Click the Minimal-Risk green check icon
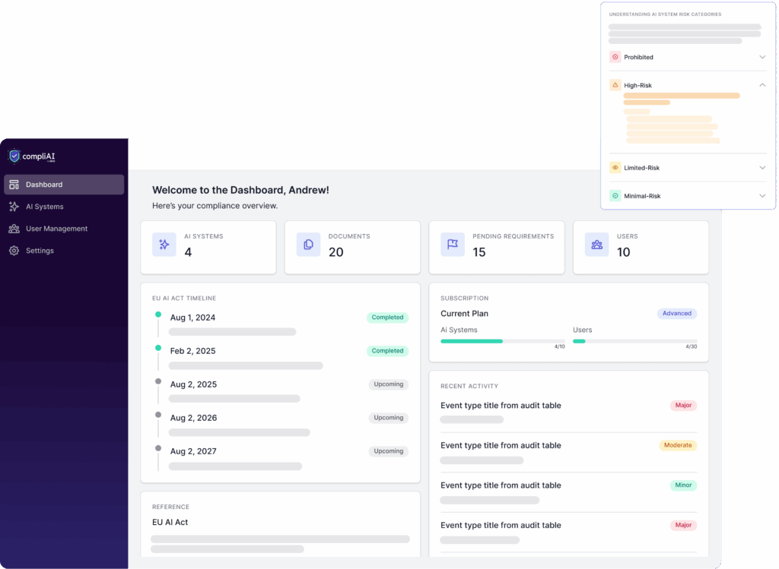The width and height of the screenshot is (779, 569). tap(615, 196)
